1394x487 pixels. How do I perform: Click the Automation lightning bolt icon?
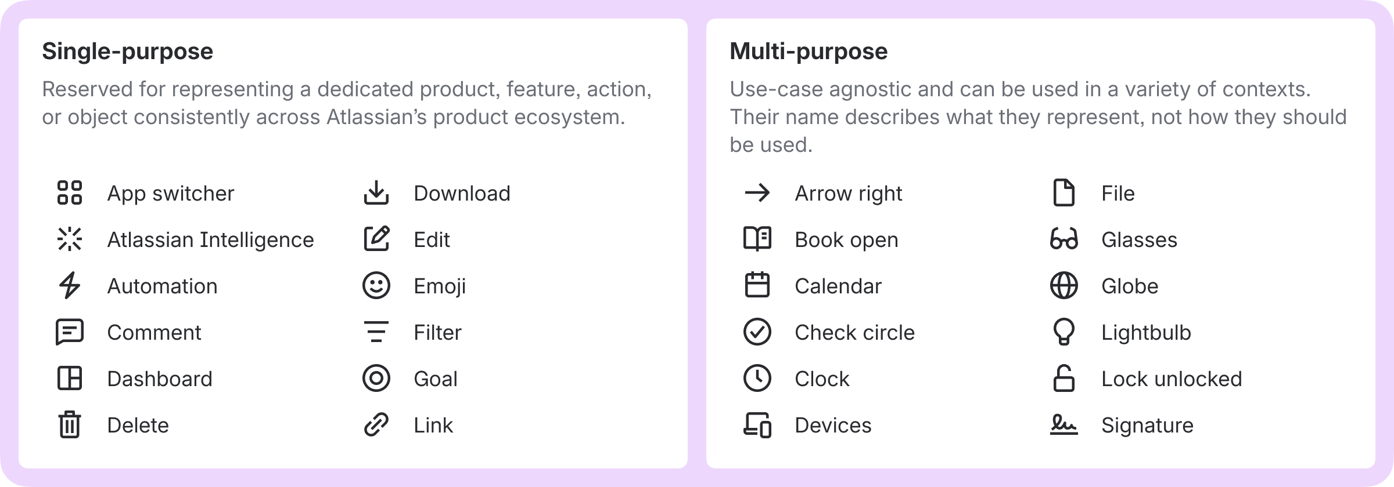(70, 286)
